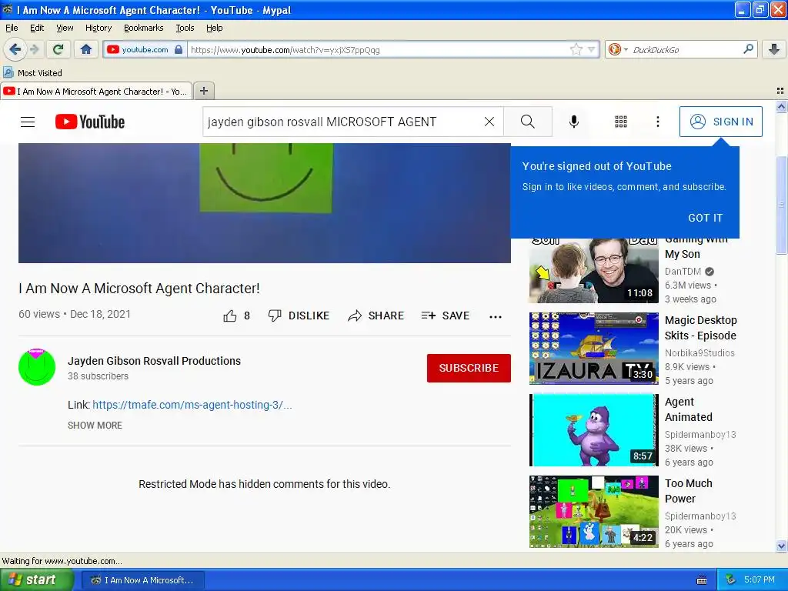Click the browser address URL field
The height and width of the screenshot is (591, 788).
[x=378, y=50]
